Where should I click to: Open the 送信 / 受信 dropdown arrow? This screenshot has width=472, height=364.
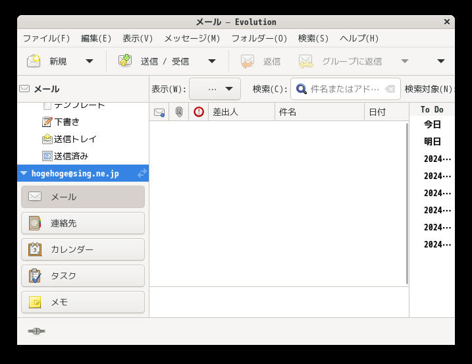tap(212, 61)
